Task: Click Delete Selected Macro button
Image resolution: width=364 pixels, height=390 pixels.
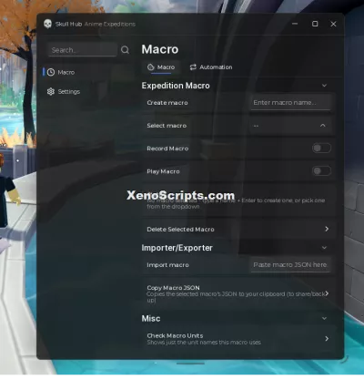Action: pos(239,229)
